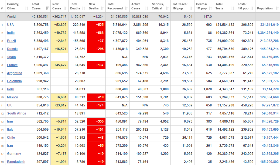Click the Tot Cases/1M pop sort arrows
This screenshot has height=165, width=280.
(x=191, y=8)
